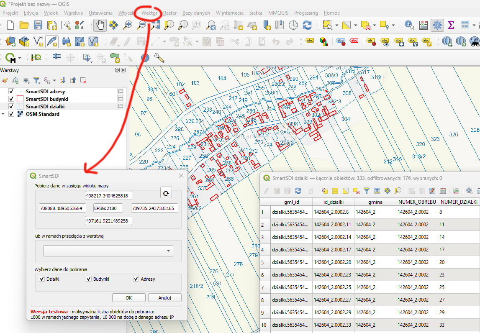This screenshot has height=333, width=480.
Task: Click the Zoom Out magnifier tool
Action: 141,25
